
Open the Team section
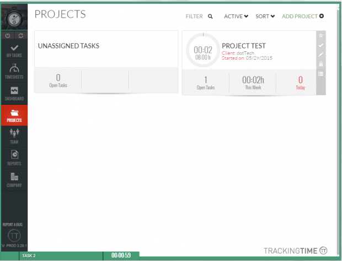pos(14,137)
